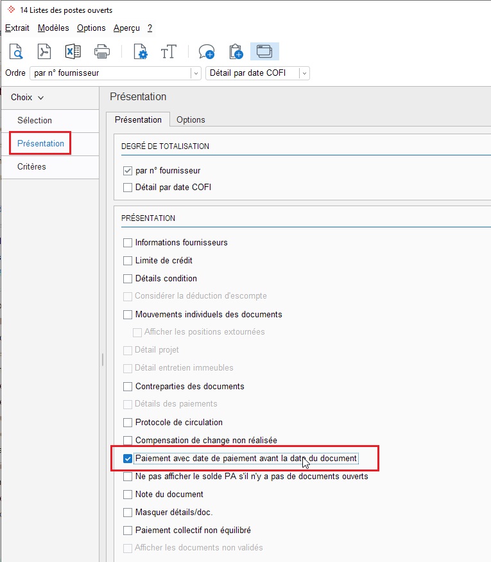Toggle the highlighted window layout icon
Image resolution: width=491 pixels, height=562 pixels.
(264, 51)
